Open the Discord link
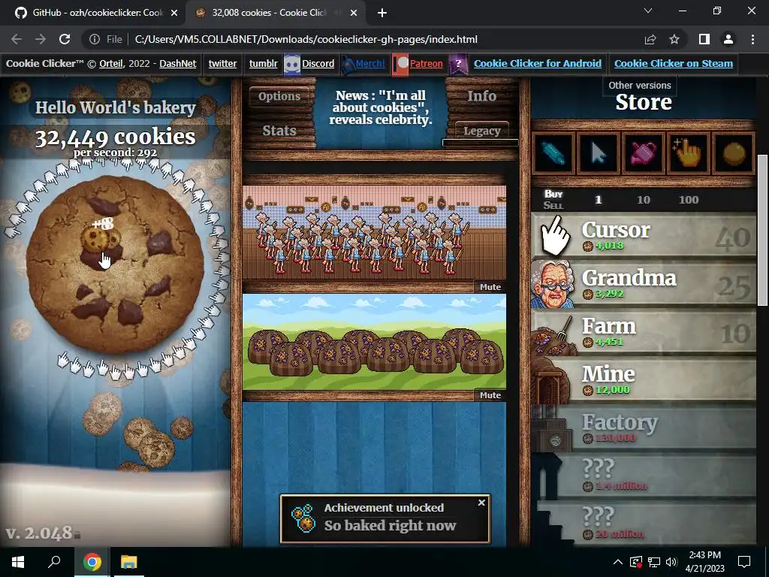This screenshot has height=577, width=769. 318,64
